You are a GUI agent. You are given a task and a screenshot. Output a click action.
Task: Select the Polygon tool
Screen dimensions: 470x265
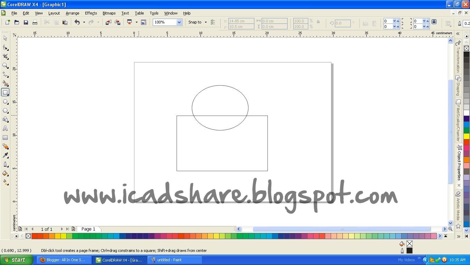click(5, 111)
